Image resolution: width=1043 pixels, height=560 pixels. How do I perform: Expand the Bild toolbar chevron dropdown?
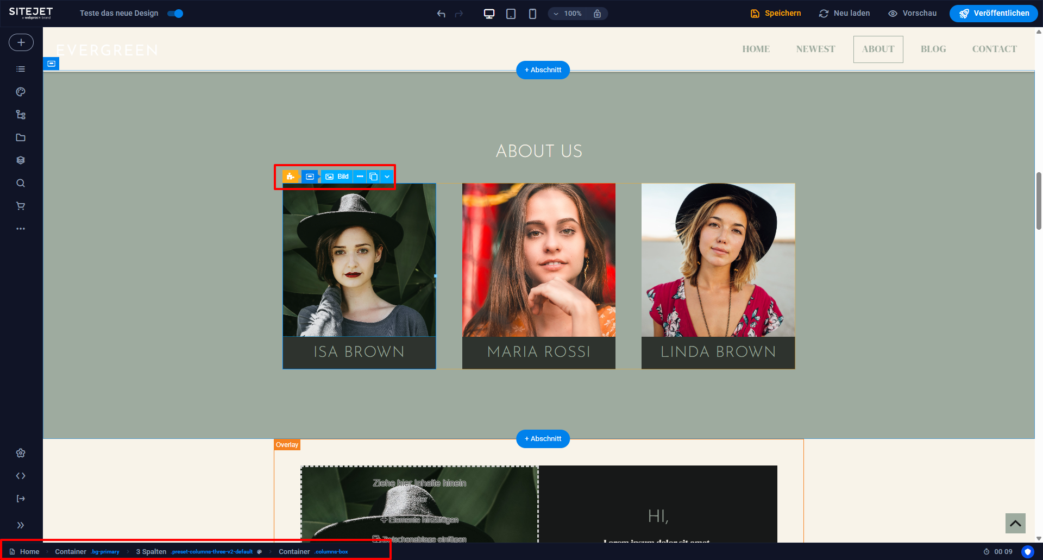(x=387, y=177)
